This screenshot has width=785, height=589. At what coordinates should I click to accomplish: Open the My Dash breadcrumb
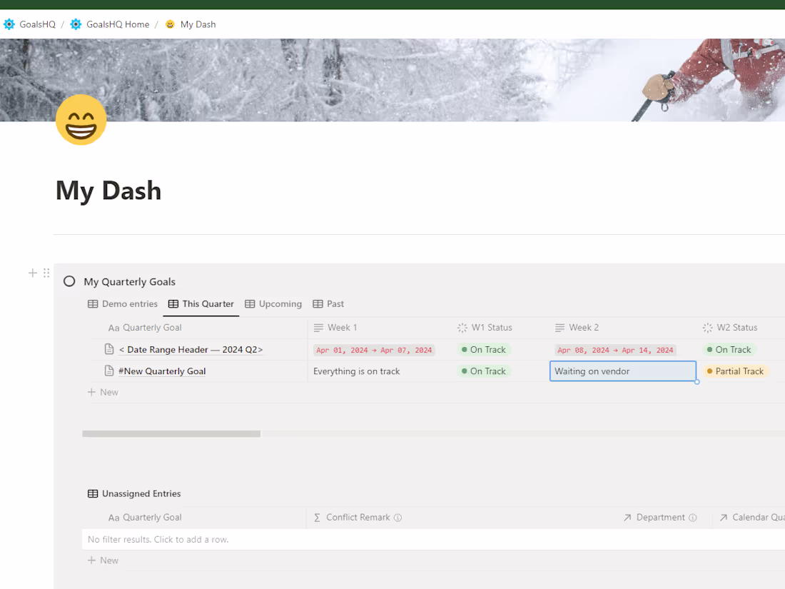[198, 24]
